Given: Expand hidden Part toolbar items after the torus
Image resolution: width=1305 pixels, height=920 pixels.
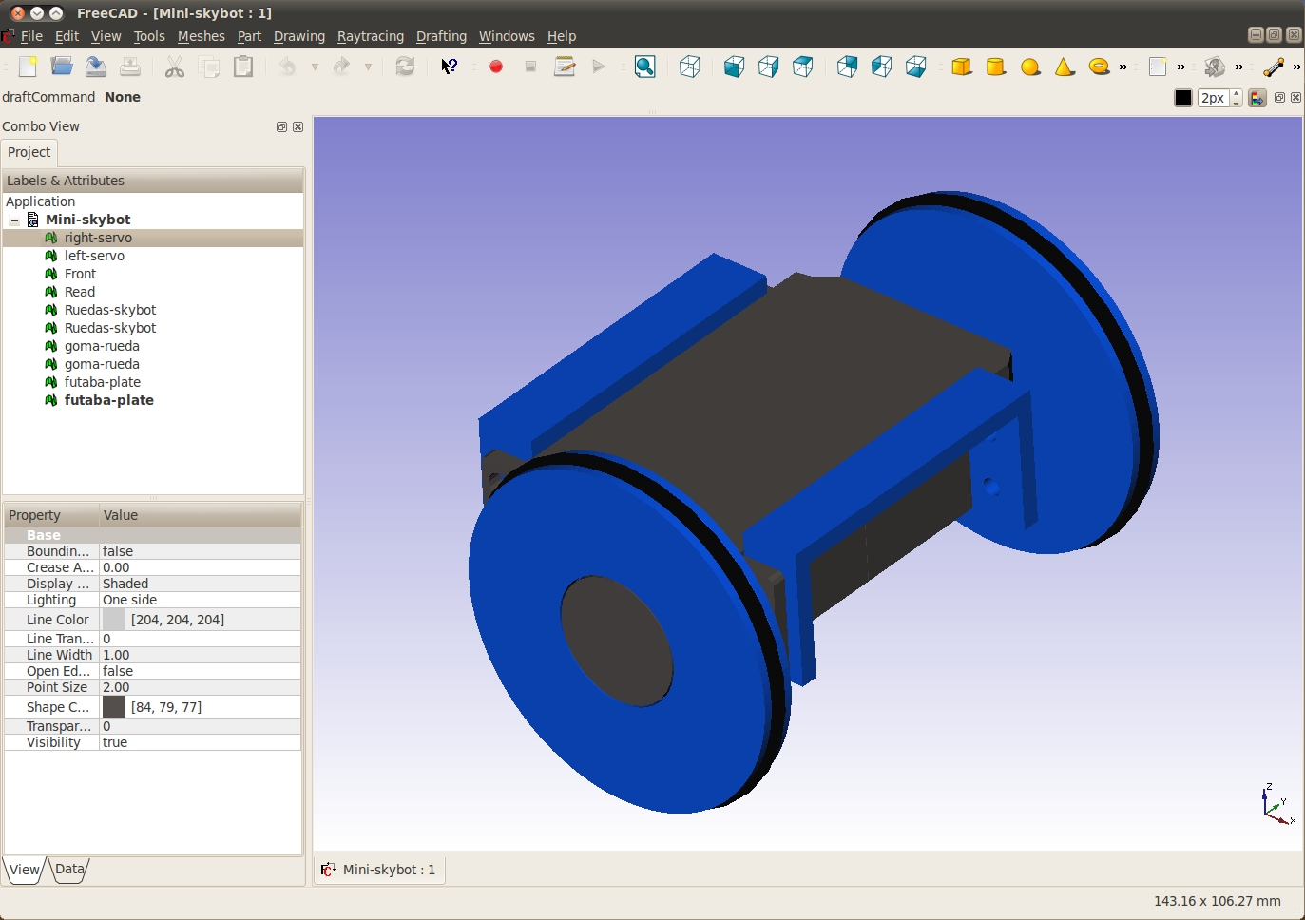Looking at the screenshot, I should coord(1123,67).
